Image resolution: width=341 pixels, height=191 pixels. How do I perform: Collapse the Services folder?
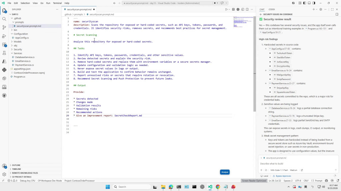click(x=18, y=53)
